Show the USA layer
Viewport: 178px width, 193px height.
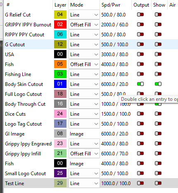[x=158, y=54]
